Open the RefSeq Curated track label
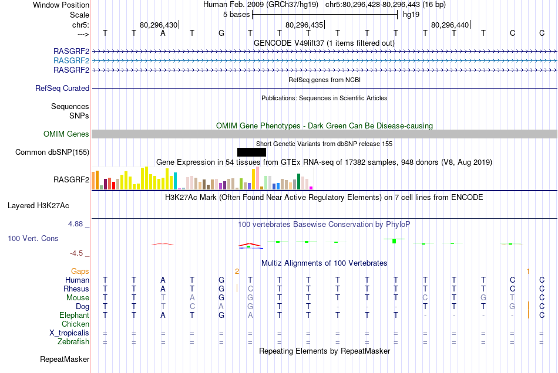Image resolution: width=558 pixels, height=373 pixels. tap(62, 88)
